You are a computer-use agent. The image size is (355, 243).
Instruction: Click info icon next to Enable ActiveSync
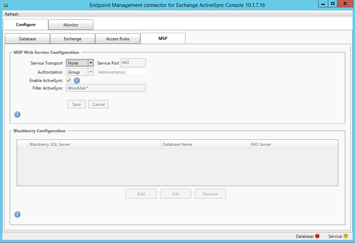tap(77, 81)
